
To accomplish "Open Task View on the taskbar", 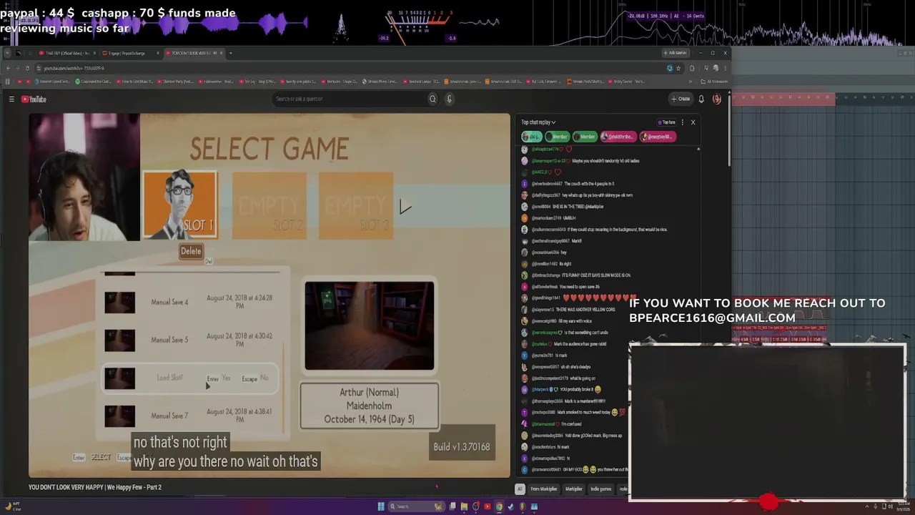I will [x=452, y=506].
